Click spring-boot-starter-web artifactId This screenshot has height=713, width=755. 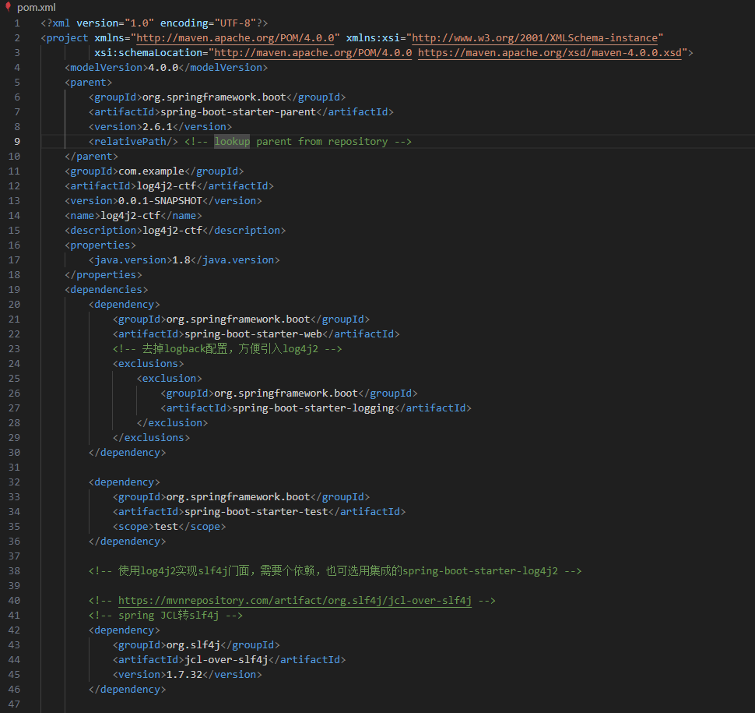253,334
